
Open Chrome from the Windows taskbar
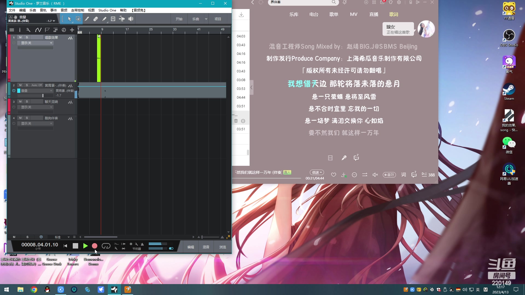tap(34, 290)
